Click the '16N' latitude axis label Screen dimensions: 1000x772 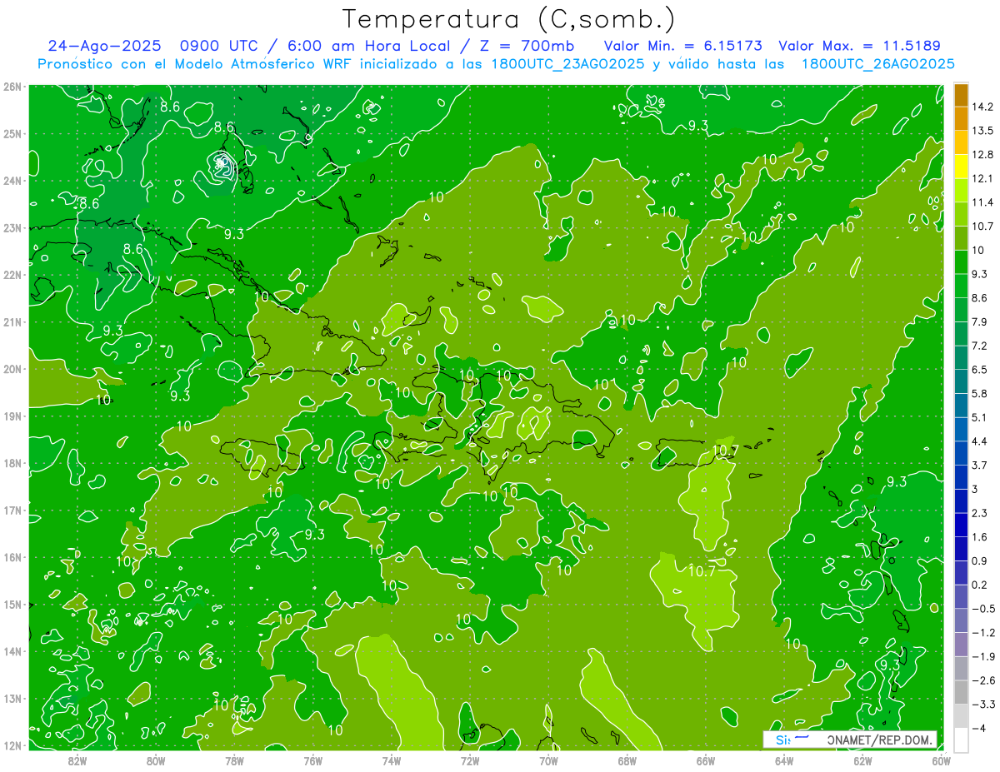(x=12, y=556)
